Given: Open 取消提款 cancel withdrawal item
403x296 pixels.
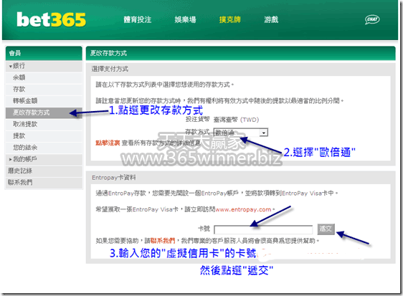Looking at the screenshot, I should [x=44, y=125].
